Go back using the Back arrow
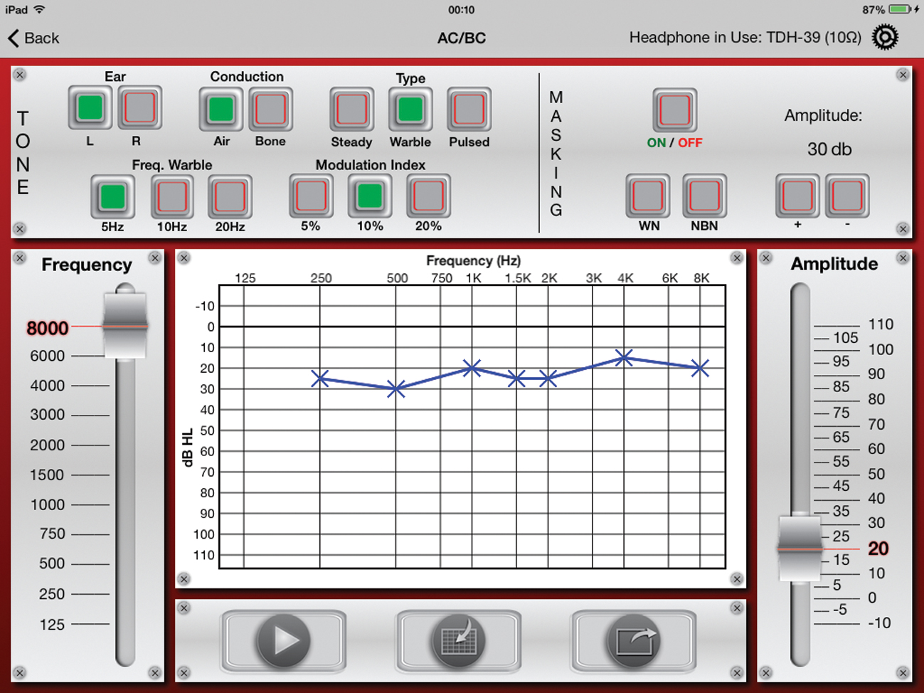The image size is (924, 693). pyautogui.click(x=33, y=38)
